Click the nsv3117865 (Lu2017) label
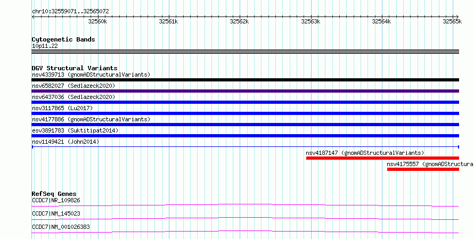474x239 pixels. click(62, 108)
